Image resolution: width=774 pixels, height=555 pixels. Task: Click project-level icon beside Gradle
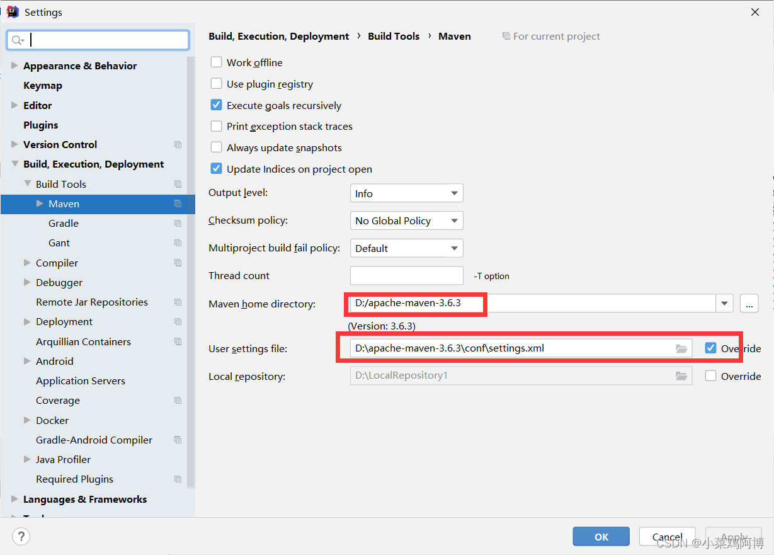[178, 224]
